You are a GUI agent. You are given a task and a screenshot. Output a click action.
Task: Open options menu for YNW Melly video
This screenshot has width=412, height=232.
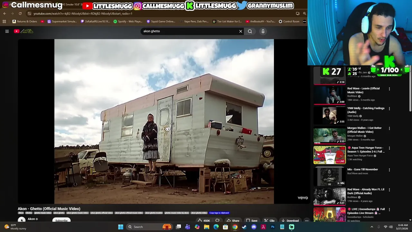pyautogui.click(x=389, y=109)
